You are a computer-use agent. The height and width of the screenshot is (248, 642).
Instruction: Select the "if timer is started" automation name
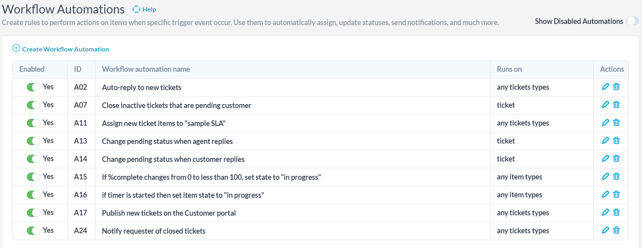pyautogui.click(x=183, y=195)
